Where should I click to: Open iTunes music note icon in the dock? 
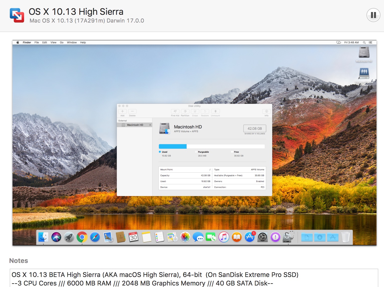(x=224, y=237)
